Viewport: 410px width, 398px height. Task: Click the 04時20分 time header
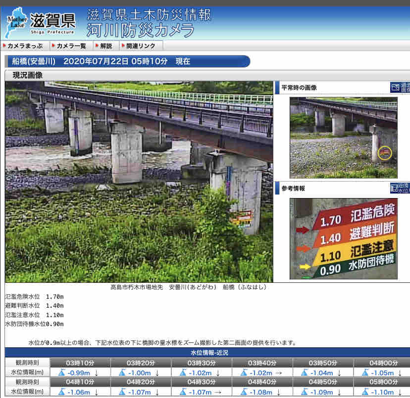click(x=141, y=382)
